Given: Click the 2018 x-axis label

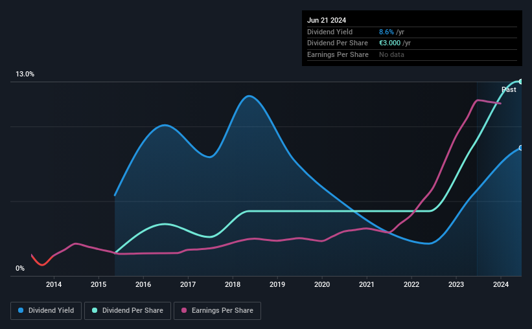Looking at the screenshot, I should coord(233,284).
